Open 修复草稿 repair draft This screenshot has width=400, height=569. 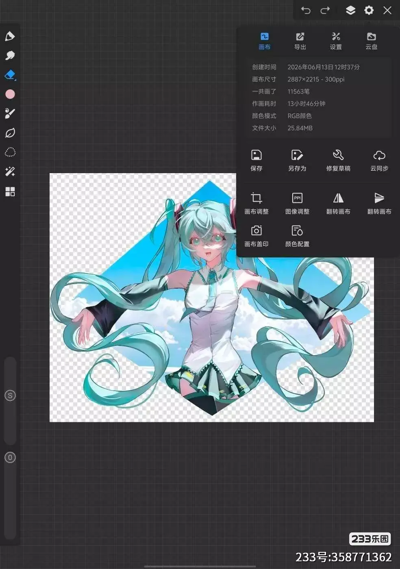pos(338,161)
